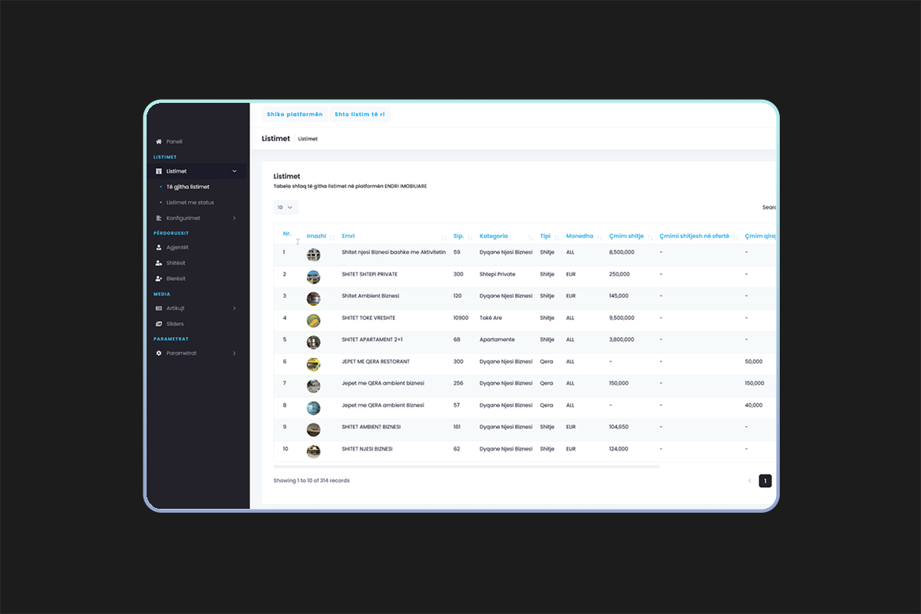Click thumbnail of SHITET TOKE VRESHTE listing
Viewport: 921px width, 614px height.
313,320
